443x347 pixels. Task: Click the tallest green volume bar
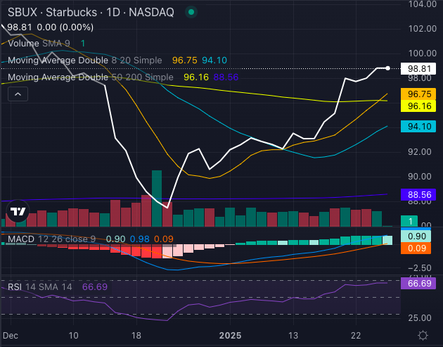(x=156, y=198)
